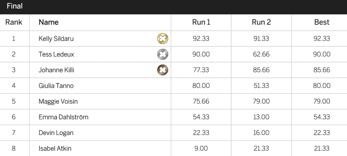
Task: Click the Best column header
Action: click(322, 22)
